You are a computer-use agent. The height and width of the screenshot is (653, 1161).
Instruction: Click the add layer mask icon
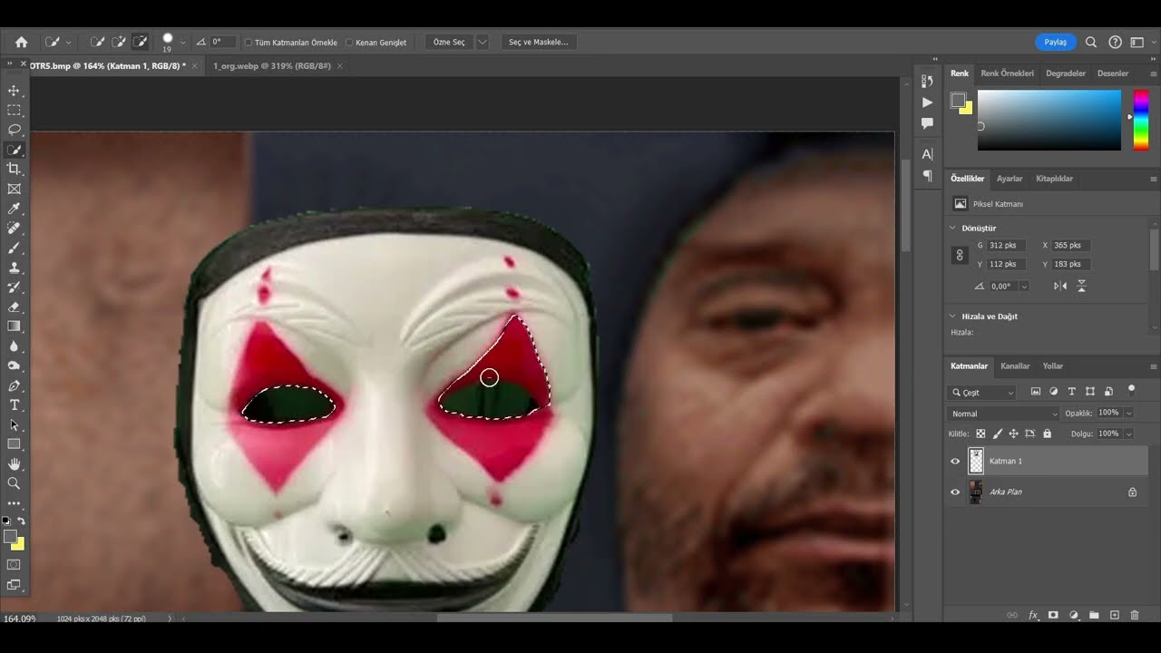coord(1053,615)
